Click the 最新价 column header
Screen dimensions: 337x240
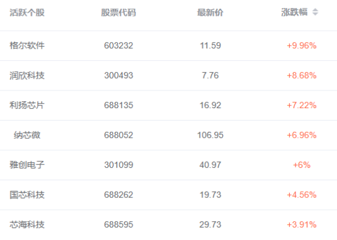(210, 13)
